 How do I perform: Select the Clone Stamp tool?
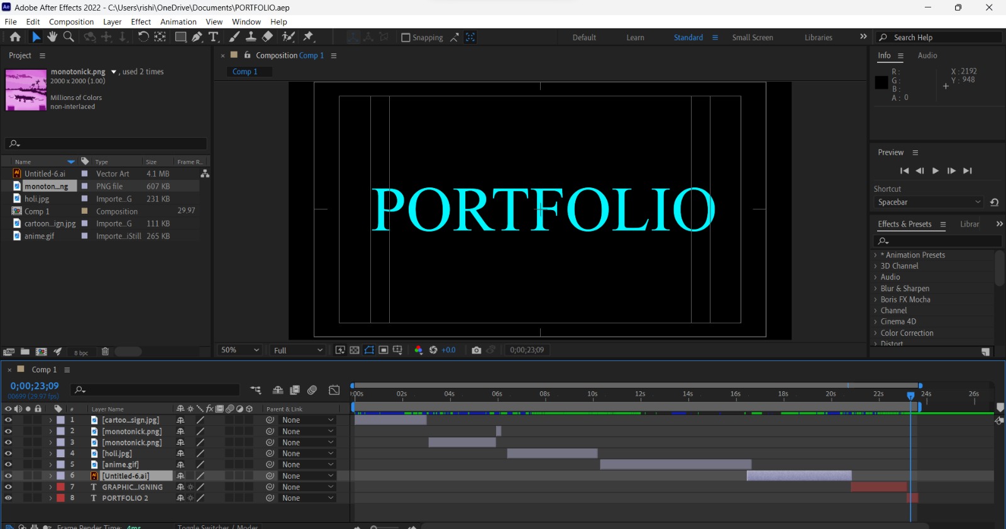(250, 37)
